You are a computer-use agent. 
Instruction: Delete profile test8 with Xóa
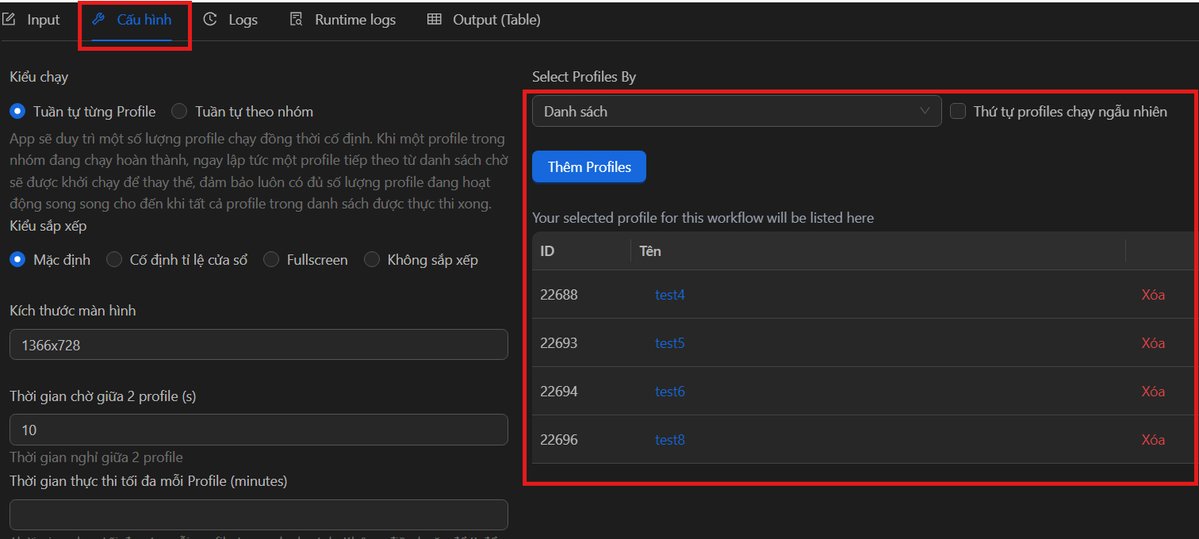point(1152,440)
